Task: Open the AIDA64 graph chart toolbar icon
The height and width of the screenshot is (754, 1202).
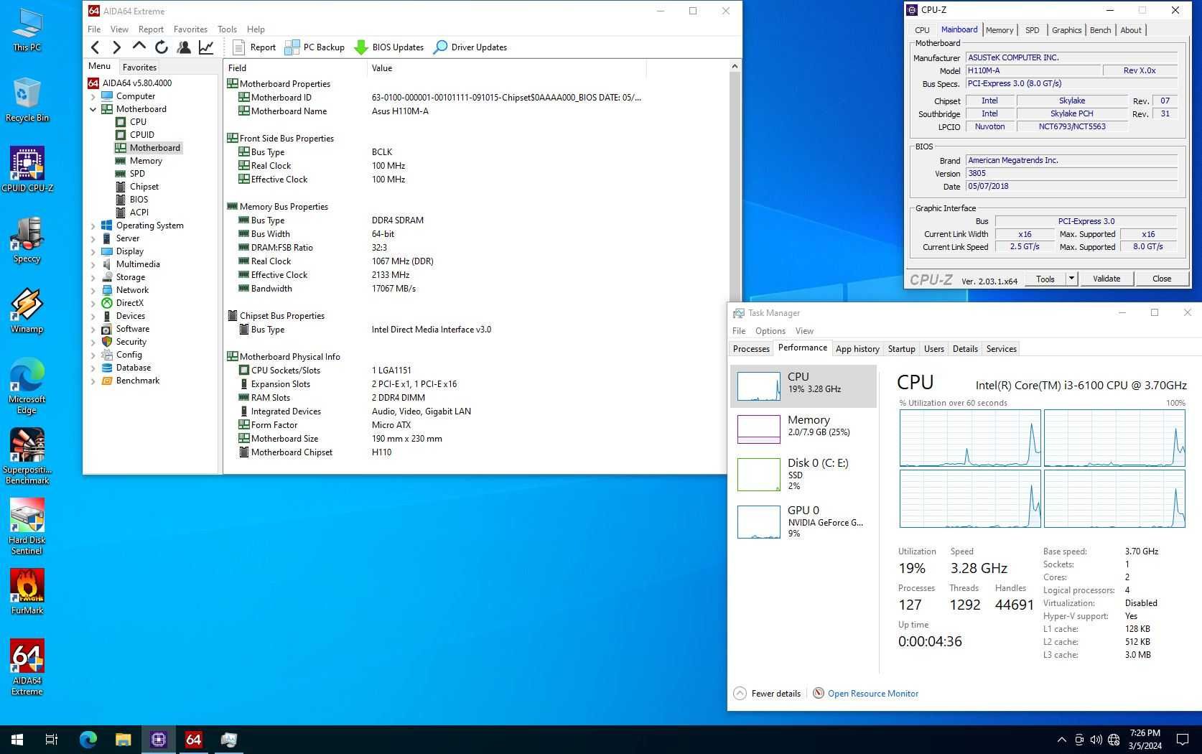Action: pyautogui.click(x=206, y=47)
